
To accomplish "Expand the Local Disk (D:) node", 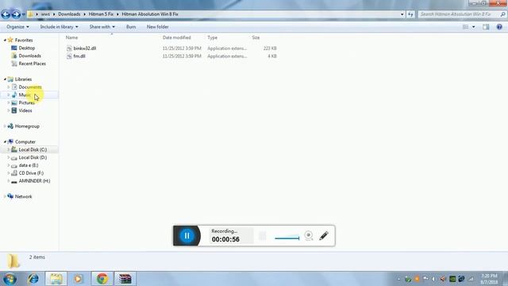I will (9, 157).
